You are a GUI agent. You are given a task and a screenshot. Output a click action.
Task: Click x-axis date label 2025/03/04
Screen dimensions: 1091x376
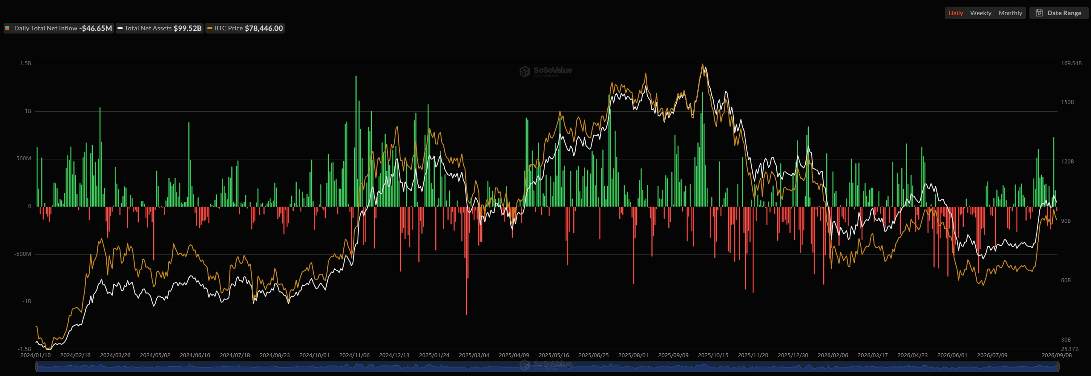pos(474,355)
